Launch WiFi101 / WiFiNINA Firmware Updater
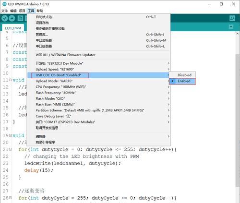Image resolution: width=240 pixels, height=203 pixels. (98, 55)
